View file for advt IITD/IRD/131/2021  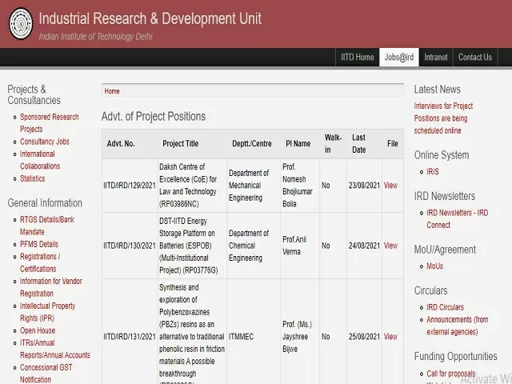[390, 337]
